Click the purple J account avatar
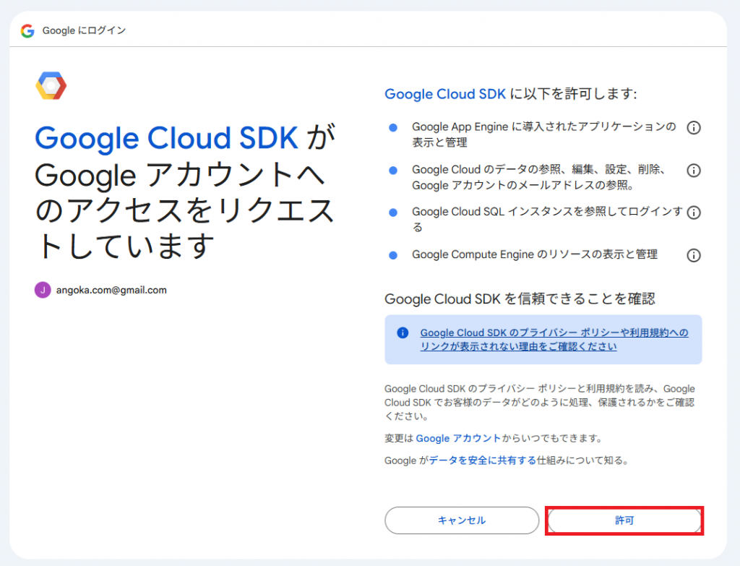This screenshot has height=566, width=740. pyautogui.click(x=43, y=290)
